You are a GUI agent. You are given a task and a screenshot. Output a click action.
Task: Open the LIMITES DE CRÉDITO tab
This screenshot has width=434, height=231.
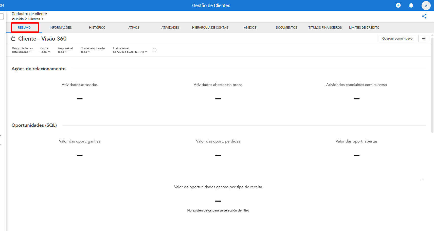pyautogui.click(x=364, y=27)
